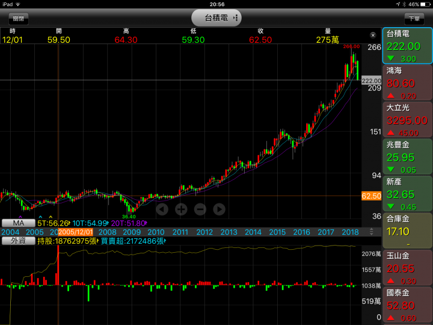
Task: Tap the resize handle beside the year axis
Action: (372, 232)
